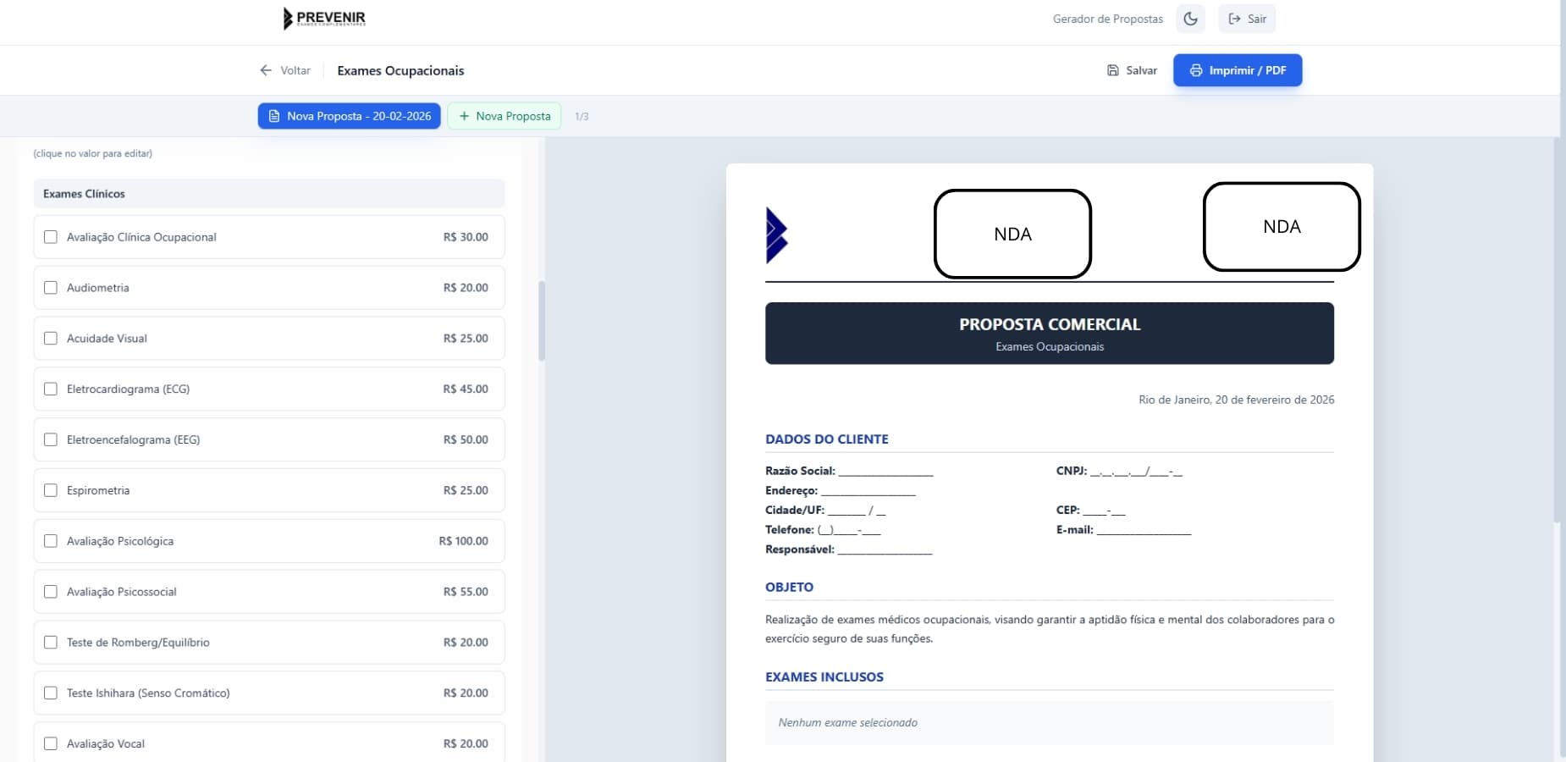Enable the Avaliação Psicológica checkbox

(51, 540)
